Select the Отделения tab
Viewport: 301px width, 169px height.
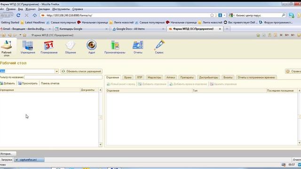tap(112, 77)
